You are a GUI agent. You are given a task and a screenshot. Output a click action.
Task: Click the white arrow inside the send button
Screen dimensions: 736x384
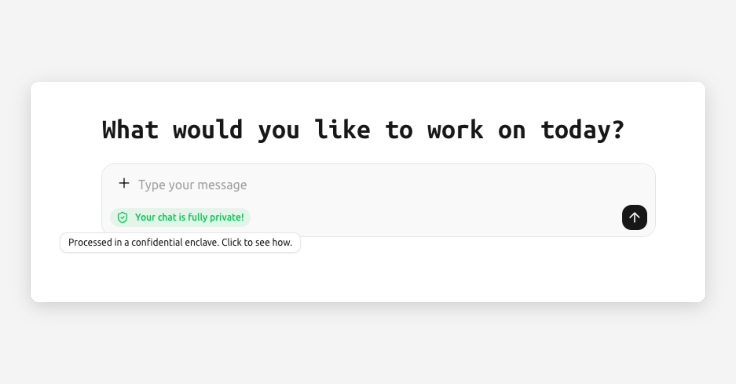(x=634, y=217)
